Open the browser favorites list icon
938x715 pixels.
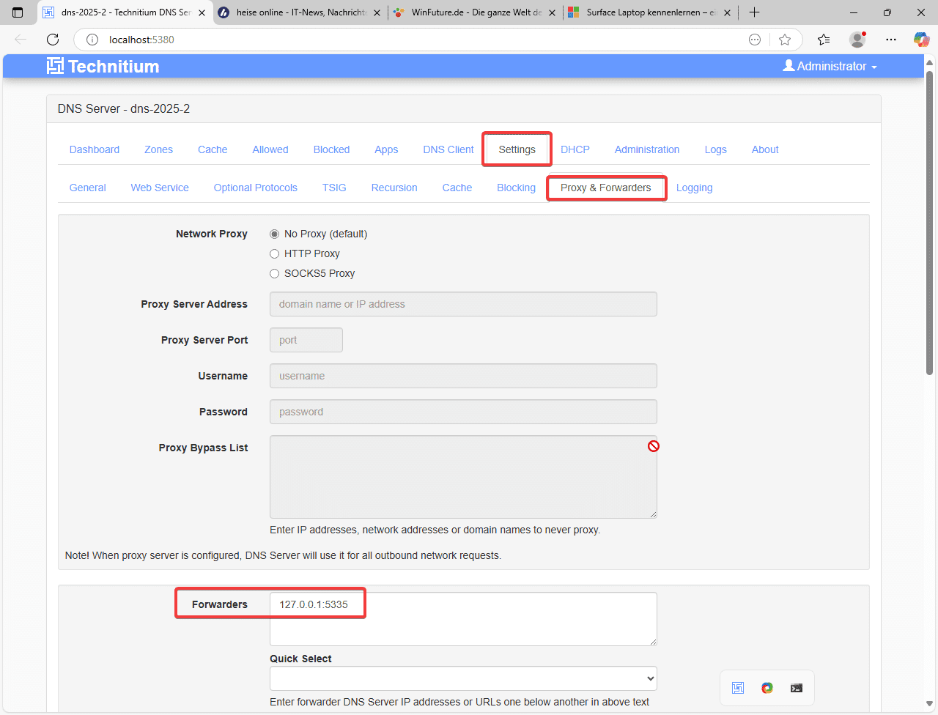click(x=824, y=40)
